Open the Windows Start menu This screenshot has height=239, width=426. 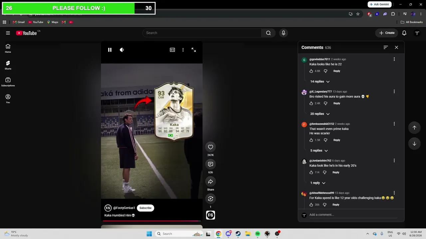[149, 234]
